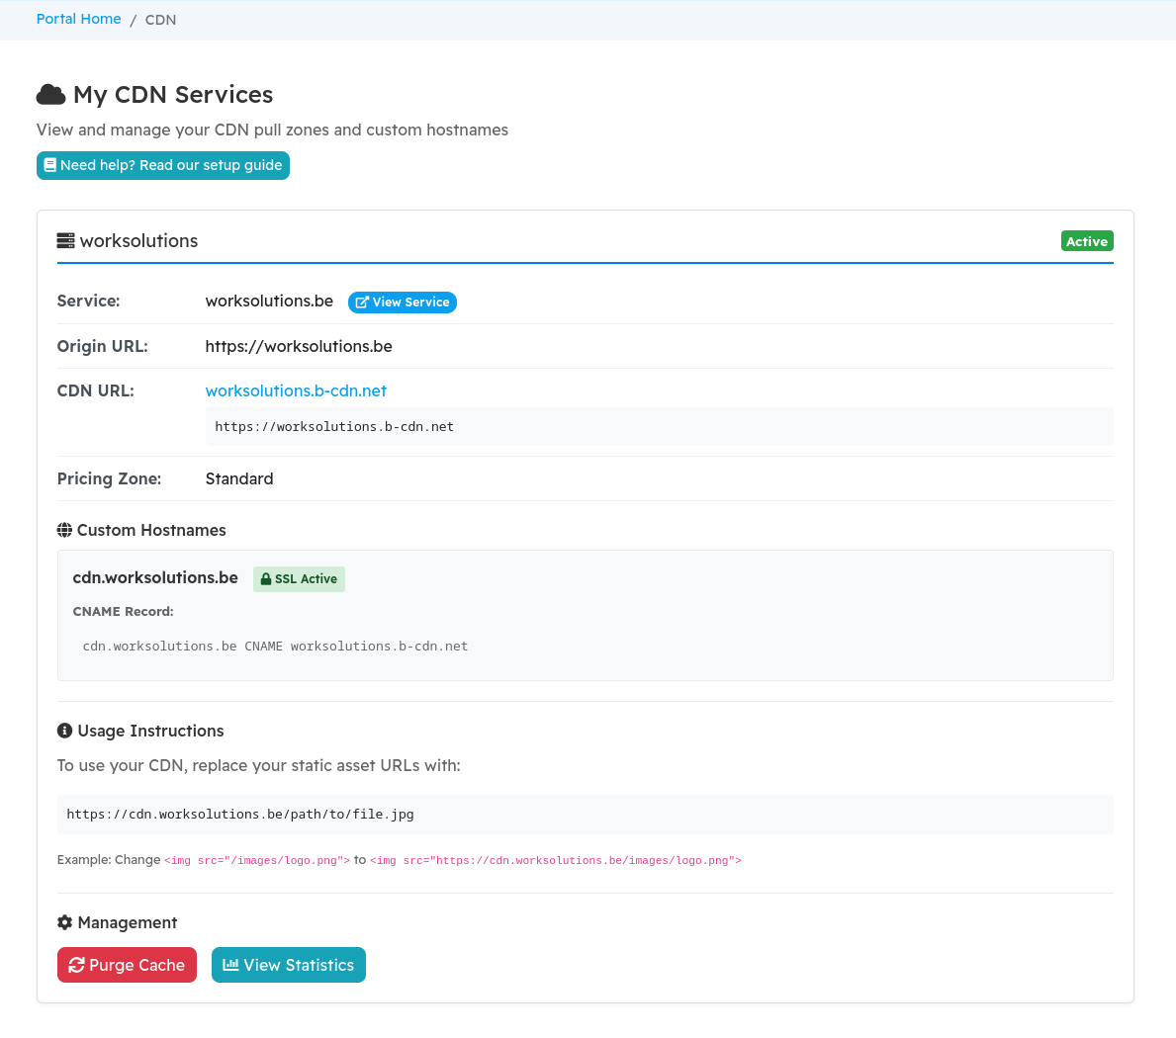Click the chart icon on View Statistics
Image resolution: width=1176 pixels, height=1038 pixels.
click(x=230, y=966)
